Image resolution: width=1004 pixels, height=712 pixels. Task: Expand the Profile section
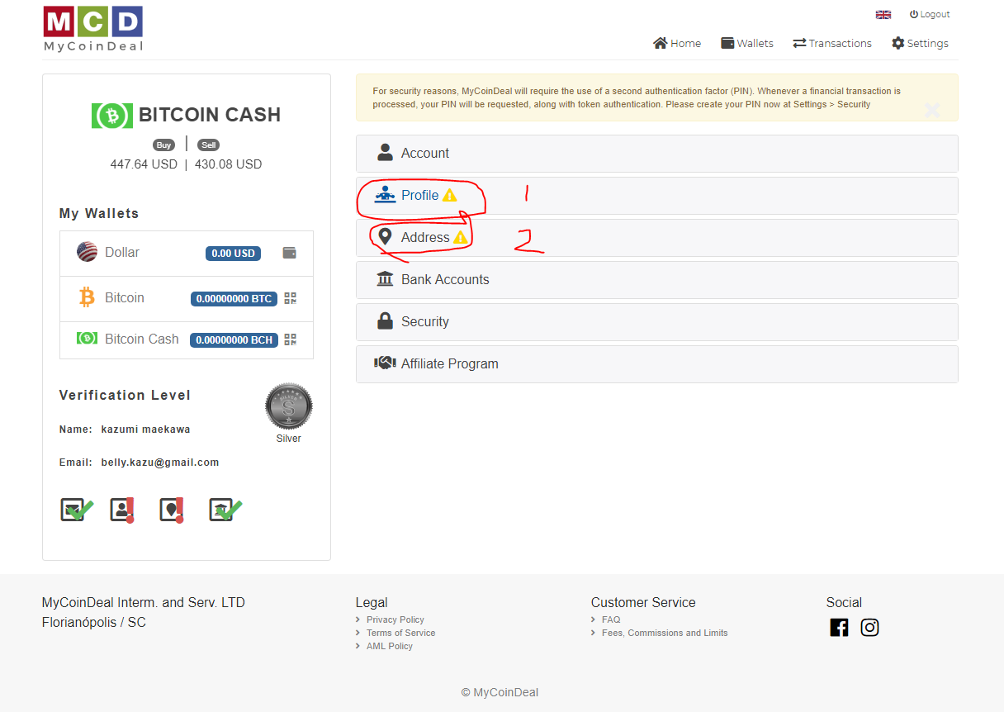tap(657, 196)
